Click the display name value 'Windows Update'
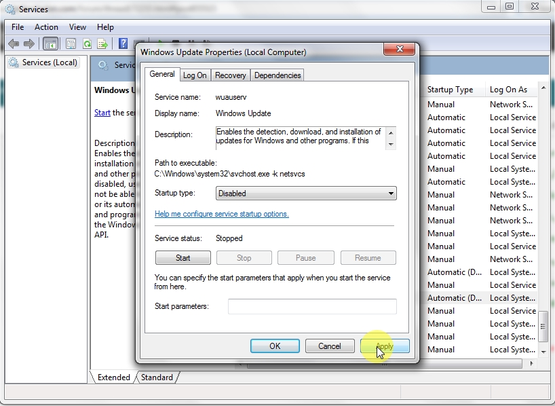 click(x=243, y=113)
